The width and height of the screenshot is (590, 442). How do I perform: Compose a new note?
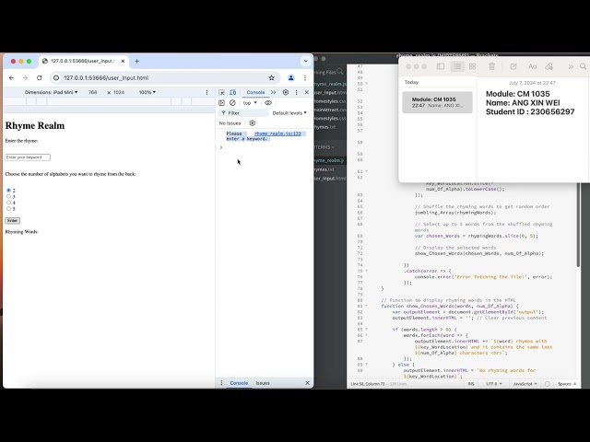pyautogui.click(x=513, y=66)
